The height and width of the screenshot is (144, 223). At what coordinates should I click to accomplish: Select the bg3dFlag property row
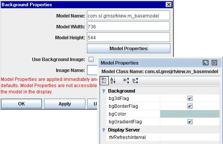point(163,98)
